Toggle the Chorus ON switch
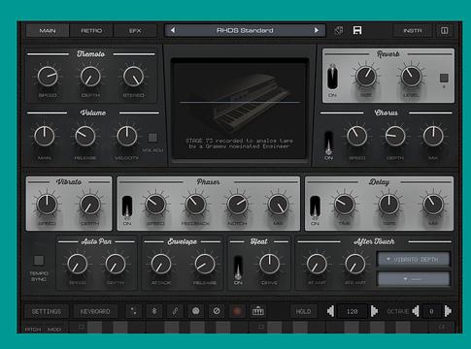This screenshot has width=471, height=349. 328,143
